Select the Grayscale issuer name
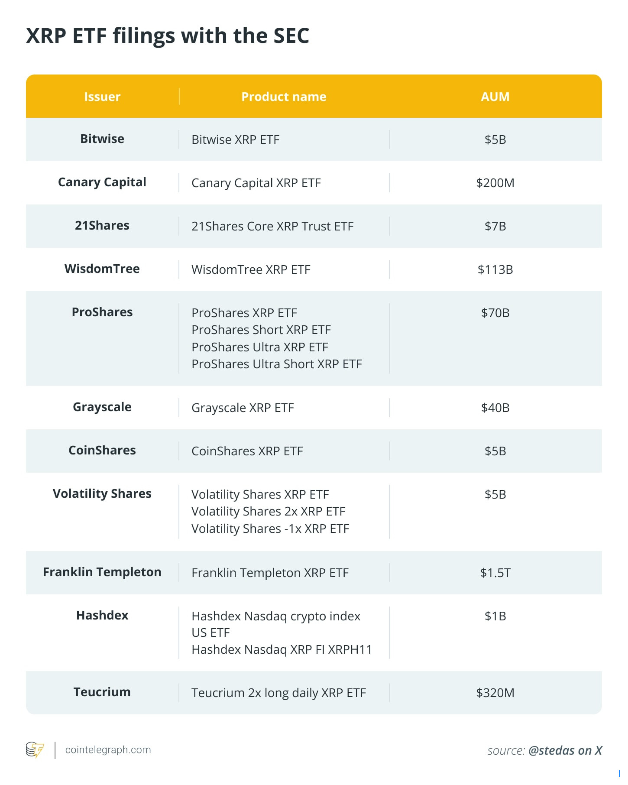 pos(102,407)
